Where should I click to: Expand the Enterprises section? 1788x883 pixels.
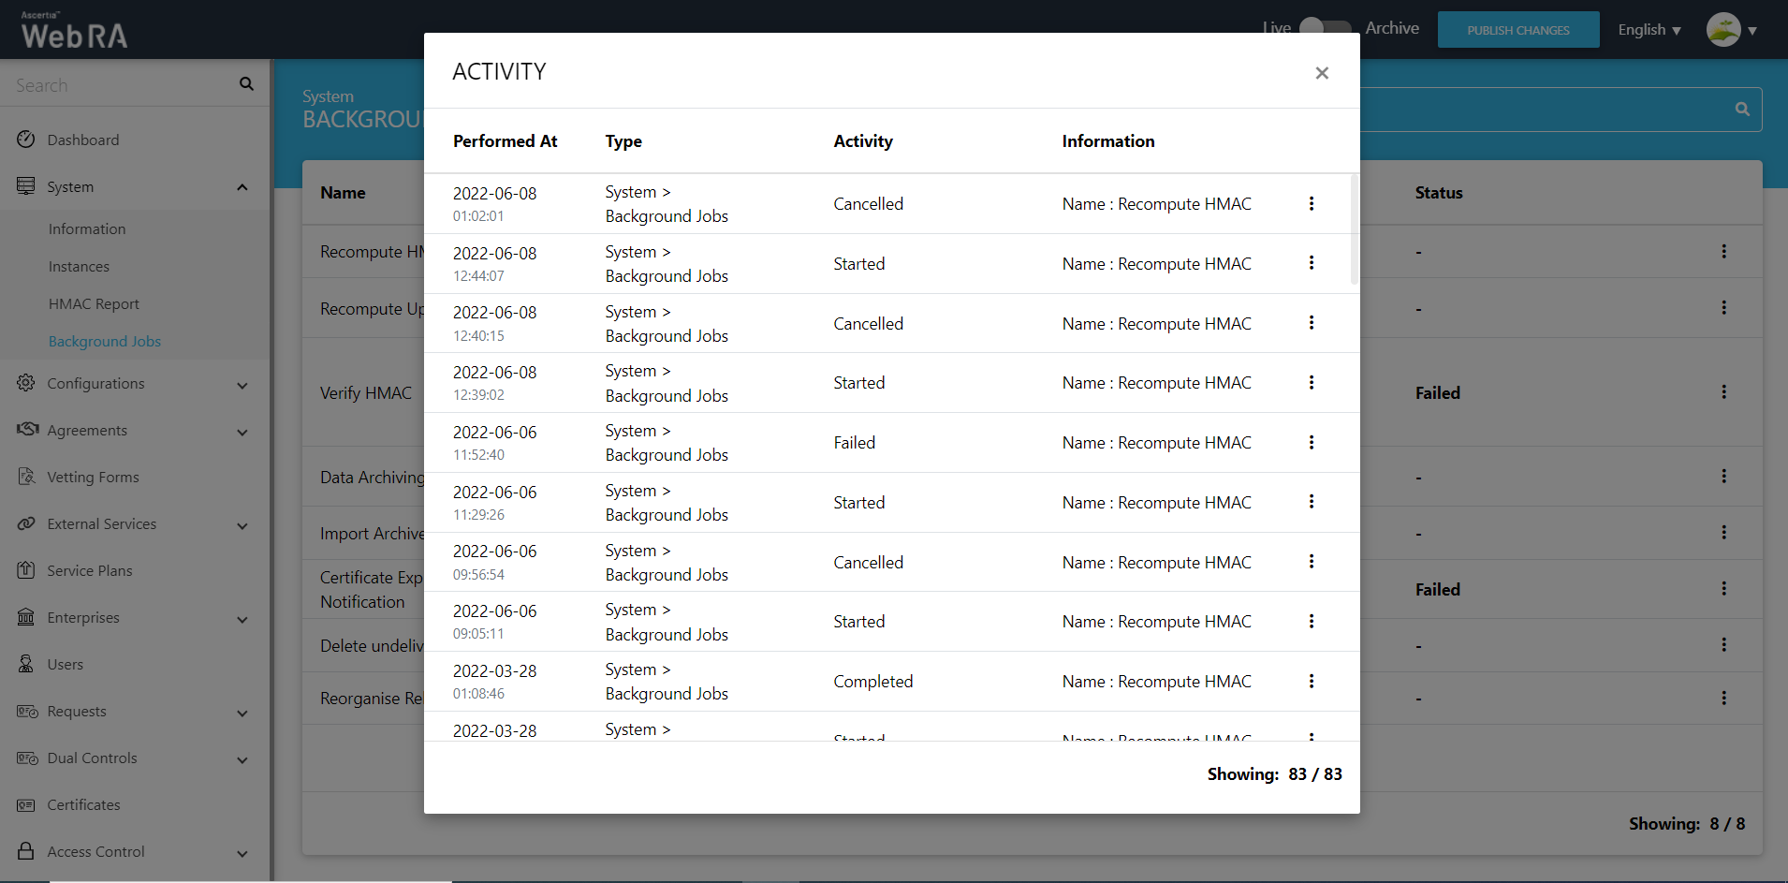coord(242,619)
